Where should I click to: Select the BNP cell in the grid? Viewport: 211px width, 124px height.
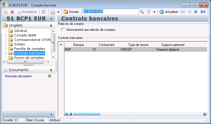click(68, 50)
